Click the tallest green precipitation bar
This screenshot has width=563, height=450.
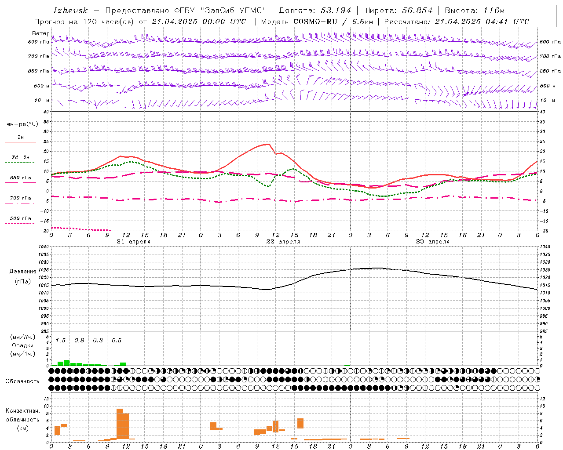coord(66,363)
